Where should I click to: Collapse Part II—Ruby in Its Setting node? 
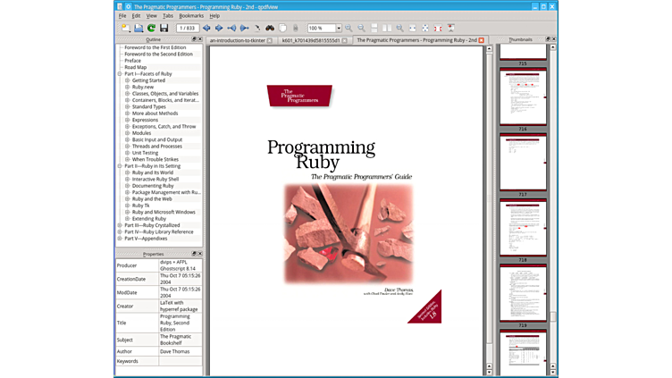(x=120, y=166)
